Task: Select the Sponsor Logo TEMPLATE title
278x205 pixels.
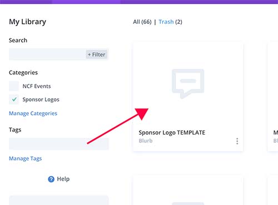Action: point(172,133)
